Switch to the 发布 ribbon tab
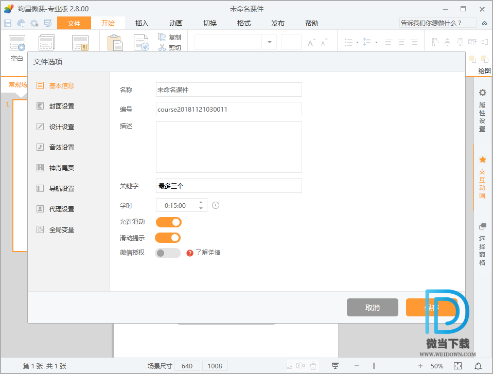 [277, 23]
